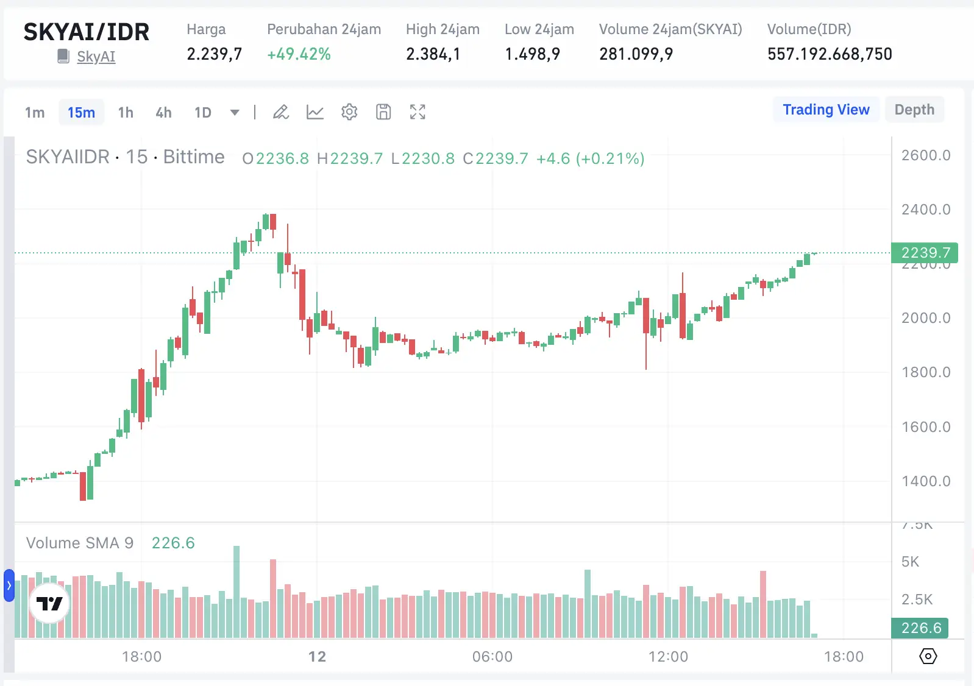Viewport: 974px width, 686px height.
Task: Click the 226.6 volume value on the axis
Action: [920, 628]
